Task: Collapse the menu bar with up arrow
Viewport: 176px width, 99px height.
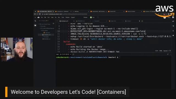Action: click(x=35, y=17)
